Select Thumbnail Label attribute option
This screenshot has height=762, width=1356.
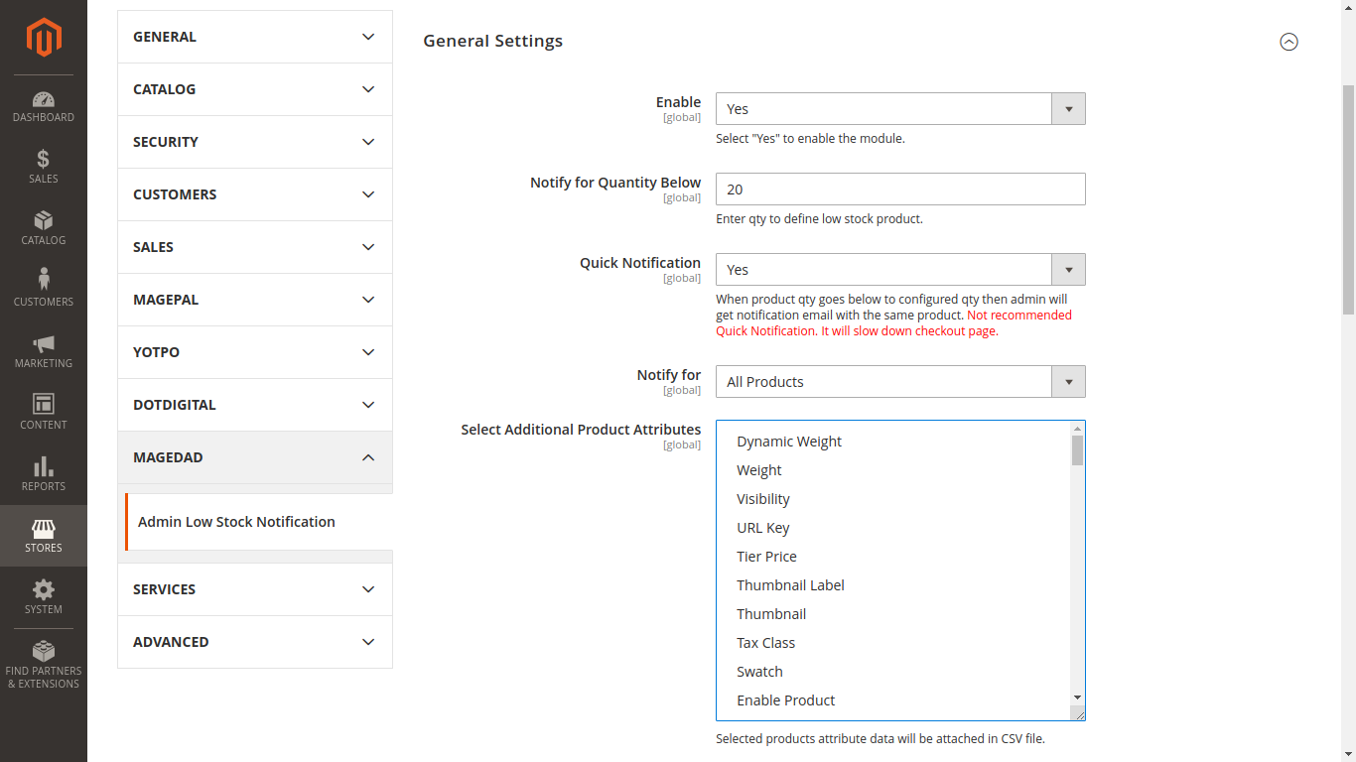click(x=893, y=585)
